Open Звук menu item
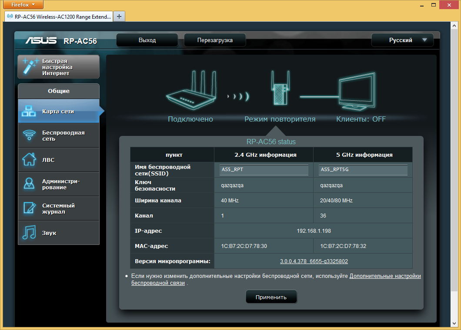Screen dimensions: 461x330 (59, 233)
